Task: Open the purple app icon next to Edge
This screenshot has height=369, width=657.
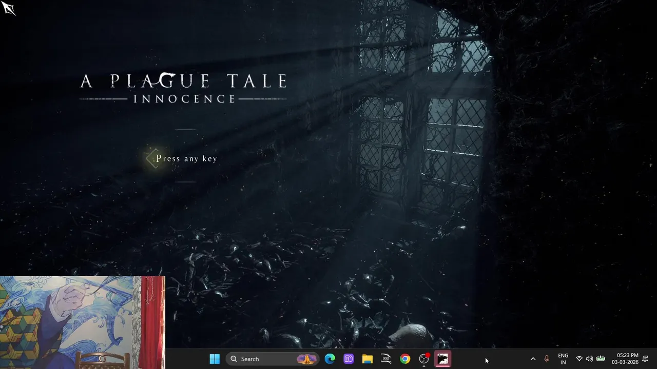Action: click(349, 359)
